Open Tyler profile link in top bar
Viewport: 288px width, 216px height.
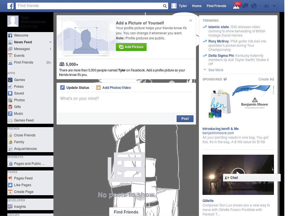[x=183, y=6]
